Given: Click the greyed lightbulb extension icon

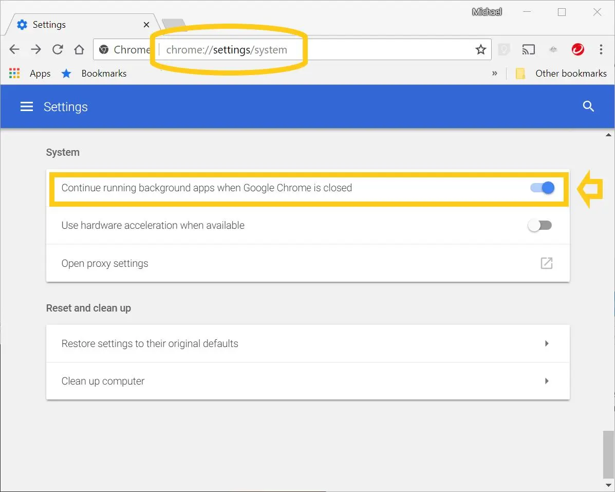Looking at the screenshot, I should point(504,49).
